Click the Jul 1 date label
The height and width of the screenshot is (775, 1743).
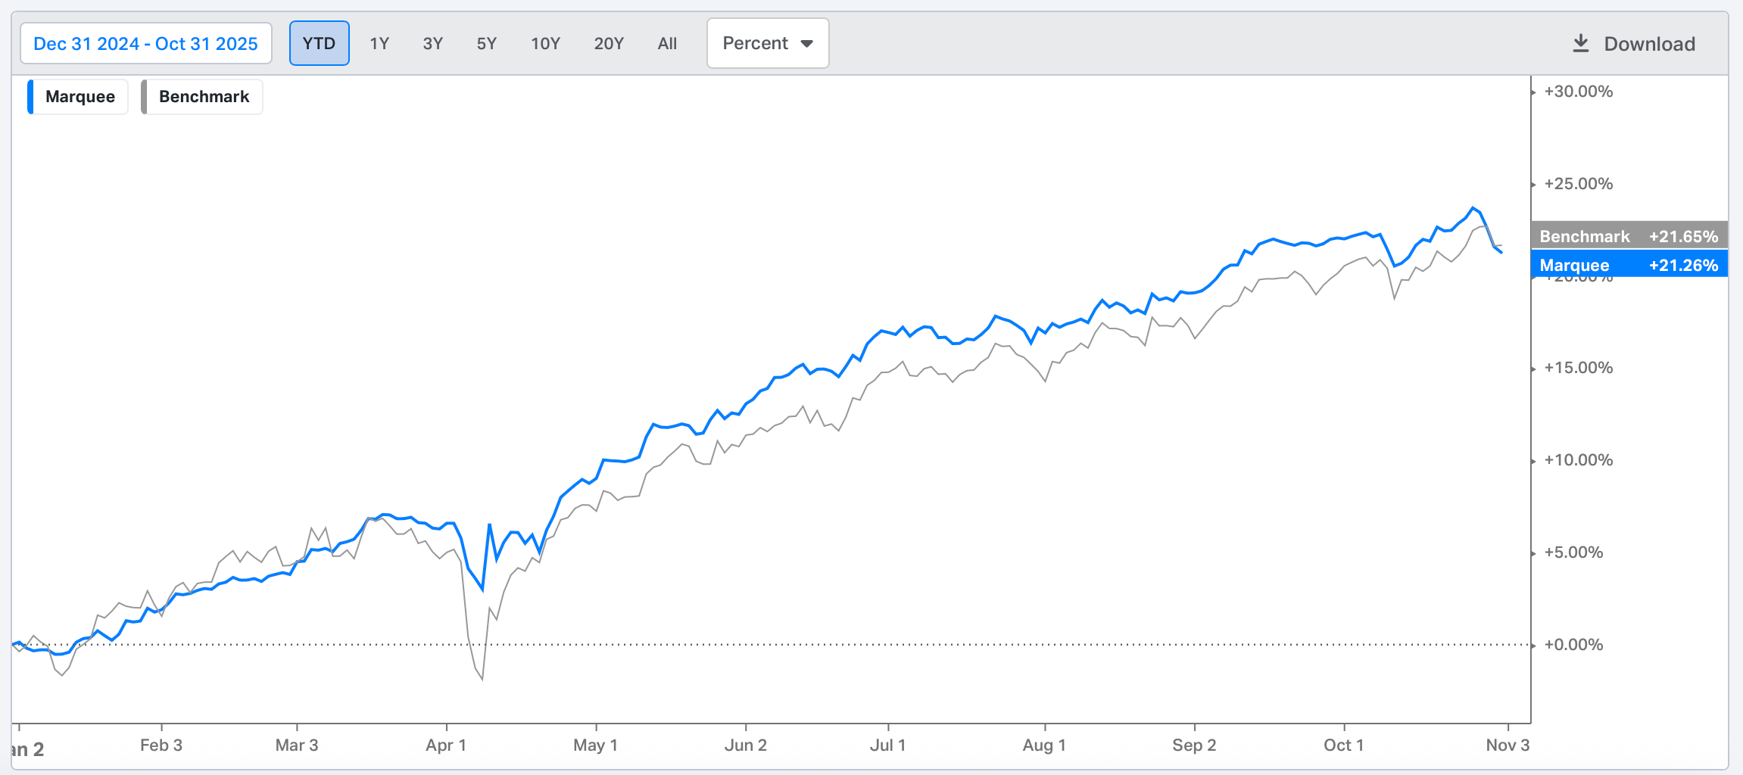click(887, 745)
